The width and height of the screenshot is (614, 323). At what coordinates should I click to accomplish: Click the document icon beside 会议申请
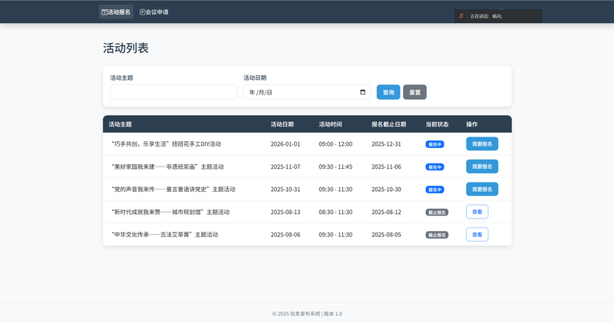pos(142,12)
